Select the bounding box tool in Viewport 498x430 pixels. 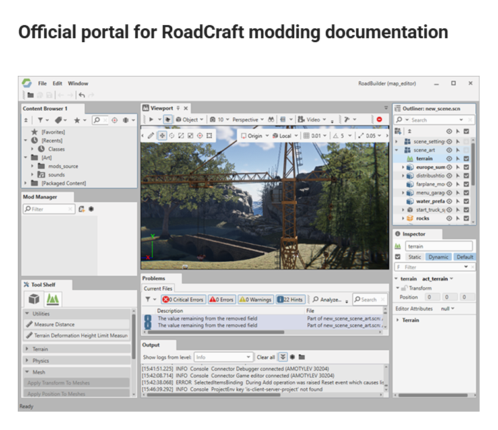[x=209, y=136]
